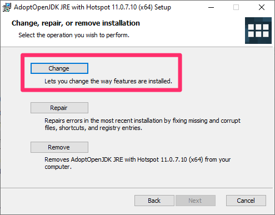Select the Repair installation button
Viewport: 275px width, 215px height.
[x=59, y=108]
